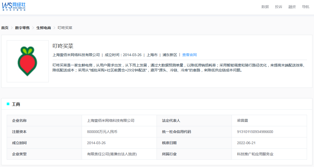The height and width of the screenshot is (167, 314).
Task: Click the credit code 913101150934986600
Action: [255, 132]
